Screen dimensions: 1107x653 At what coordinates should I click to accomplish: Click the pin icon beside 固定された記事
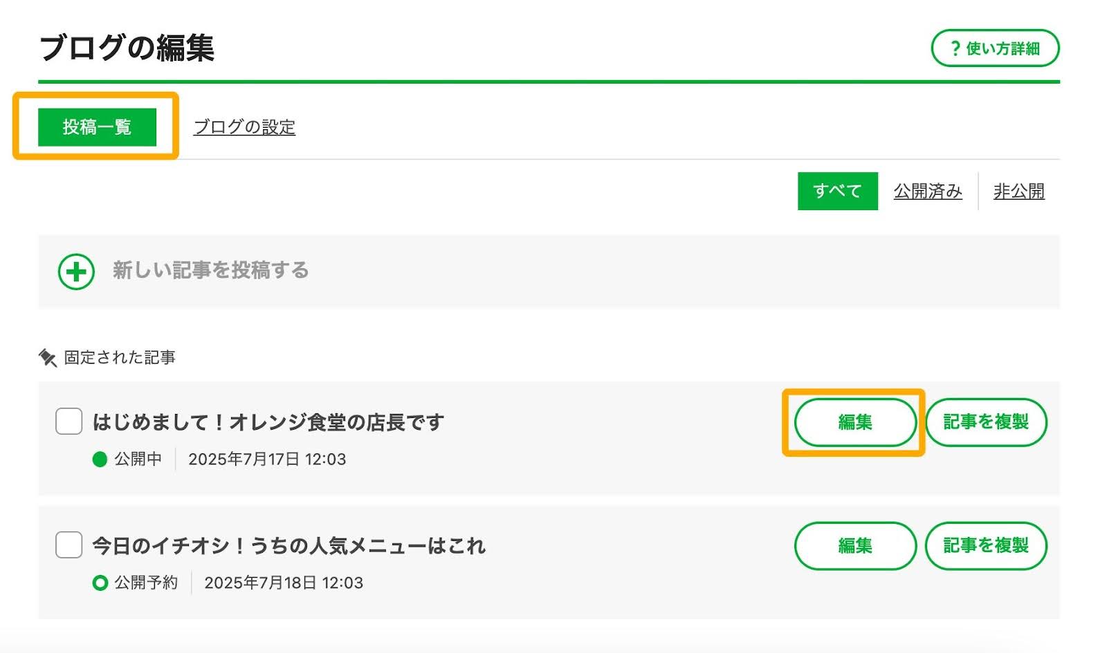coord(48,357)
